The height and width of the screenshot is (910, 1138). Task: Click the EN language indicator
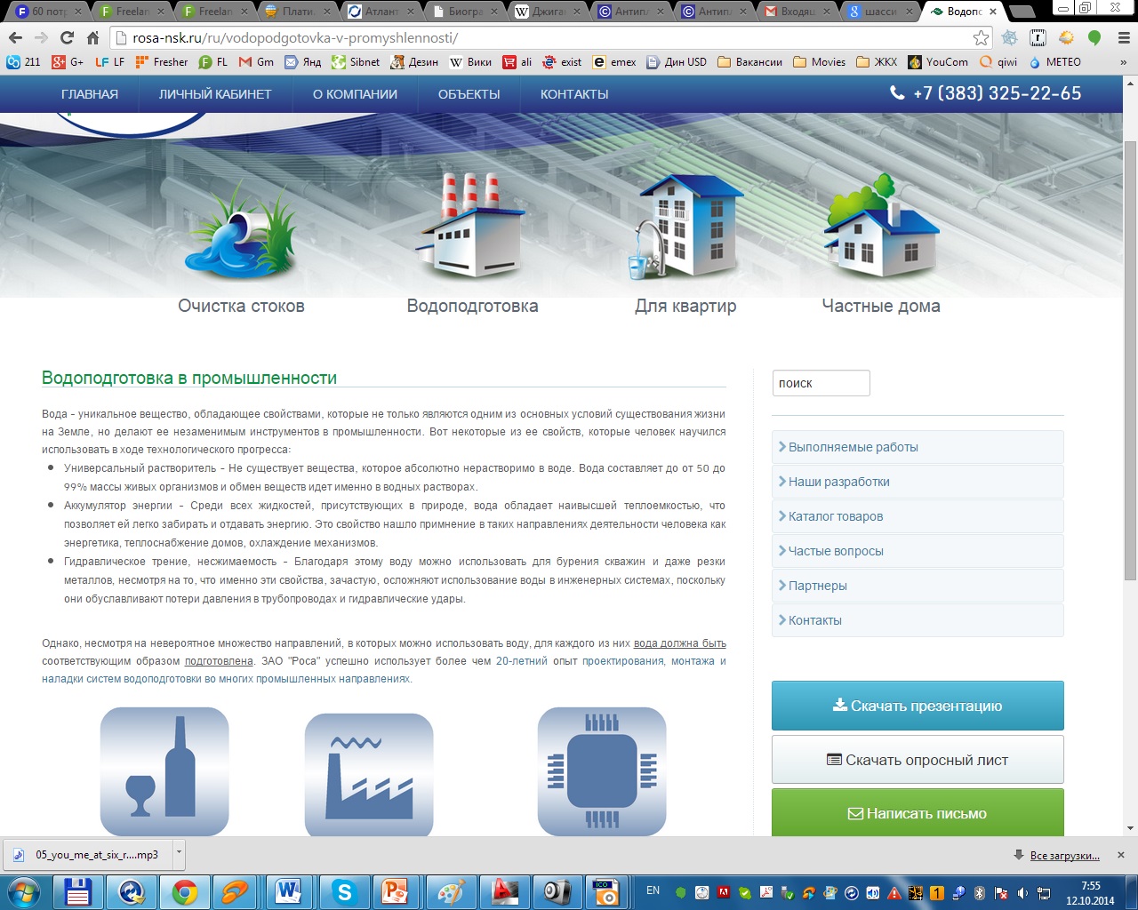pyautogui.click(x=653, y=890)
